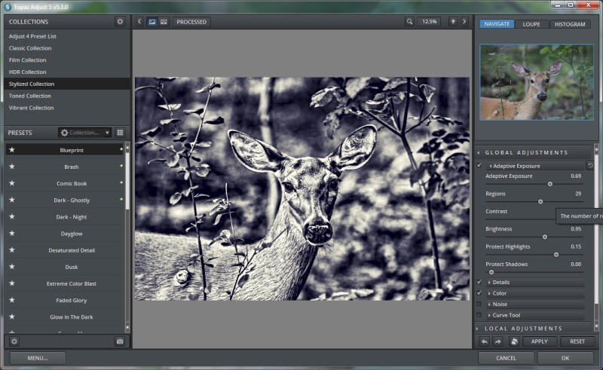Collapse the Global Adjustments section
The image size is (603, 370).
(x=479, y=153)
